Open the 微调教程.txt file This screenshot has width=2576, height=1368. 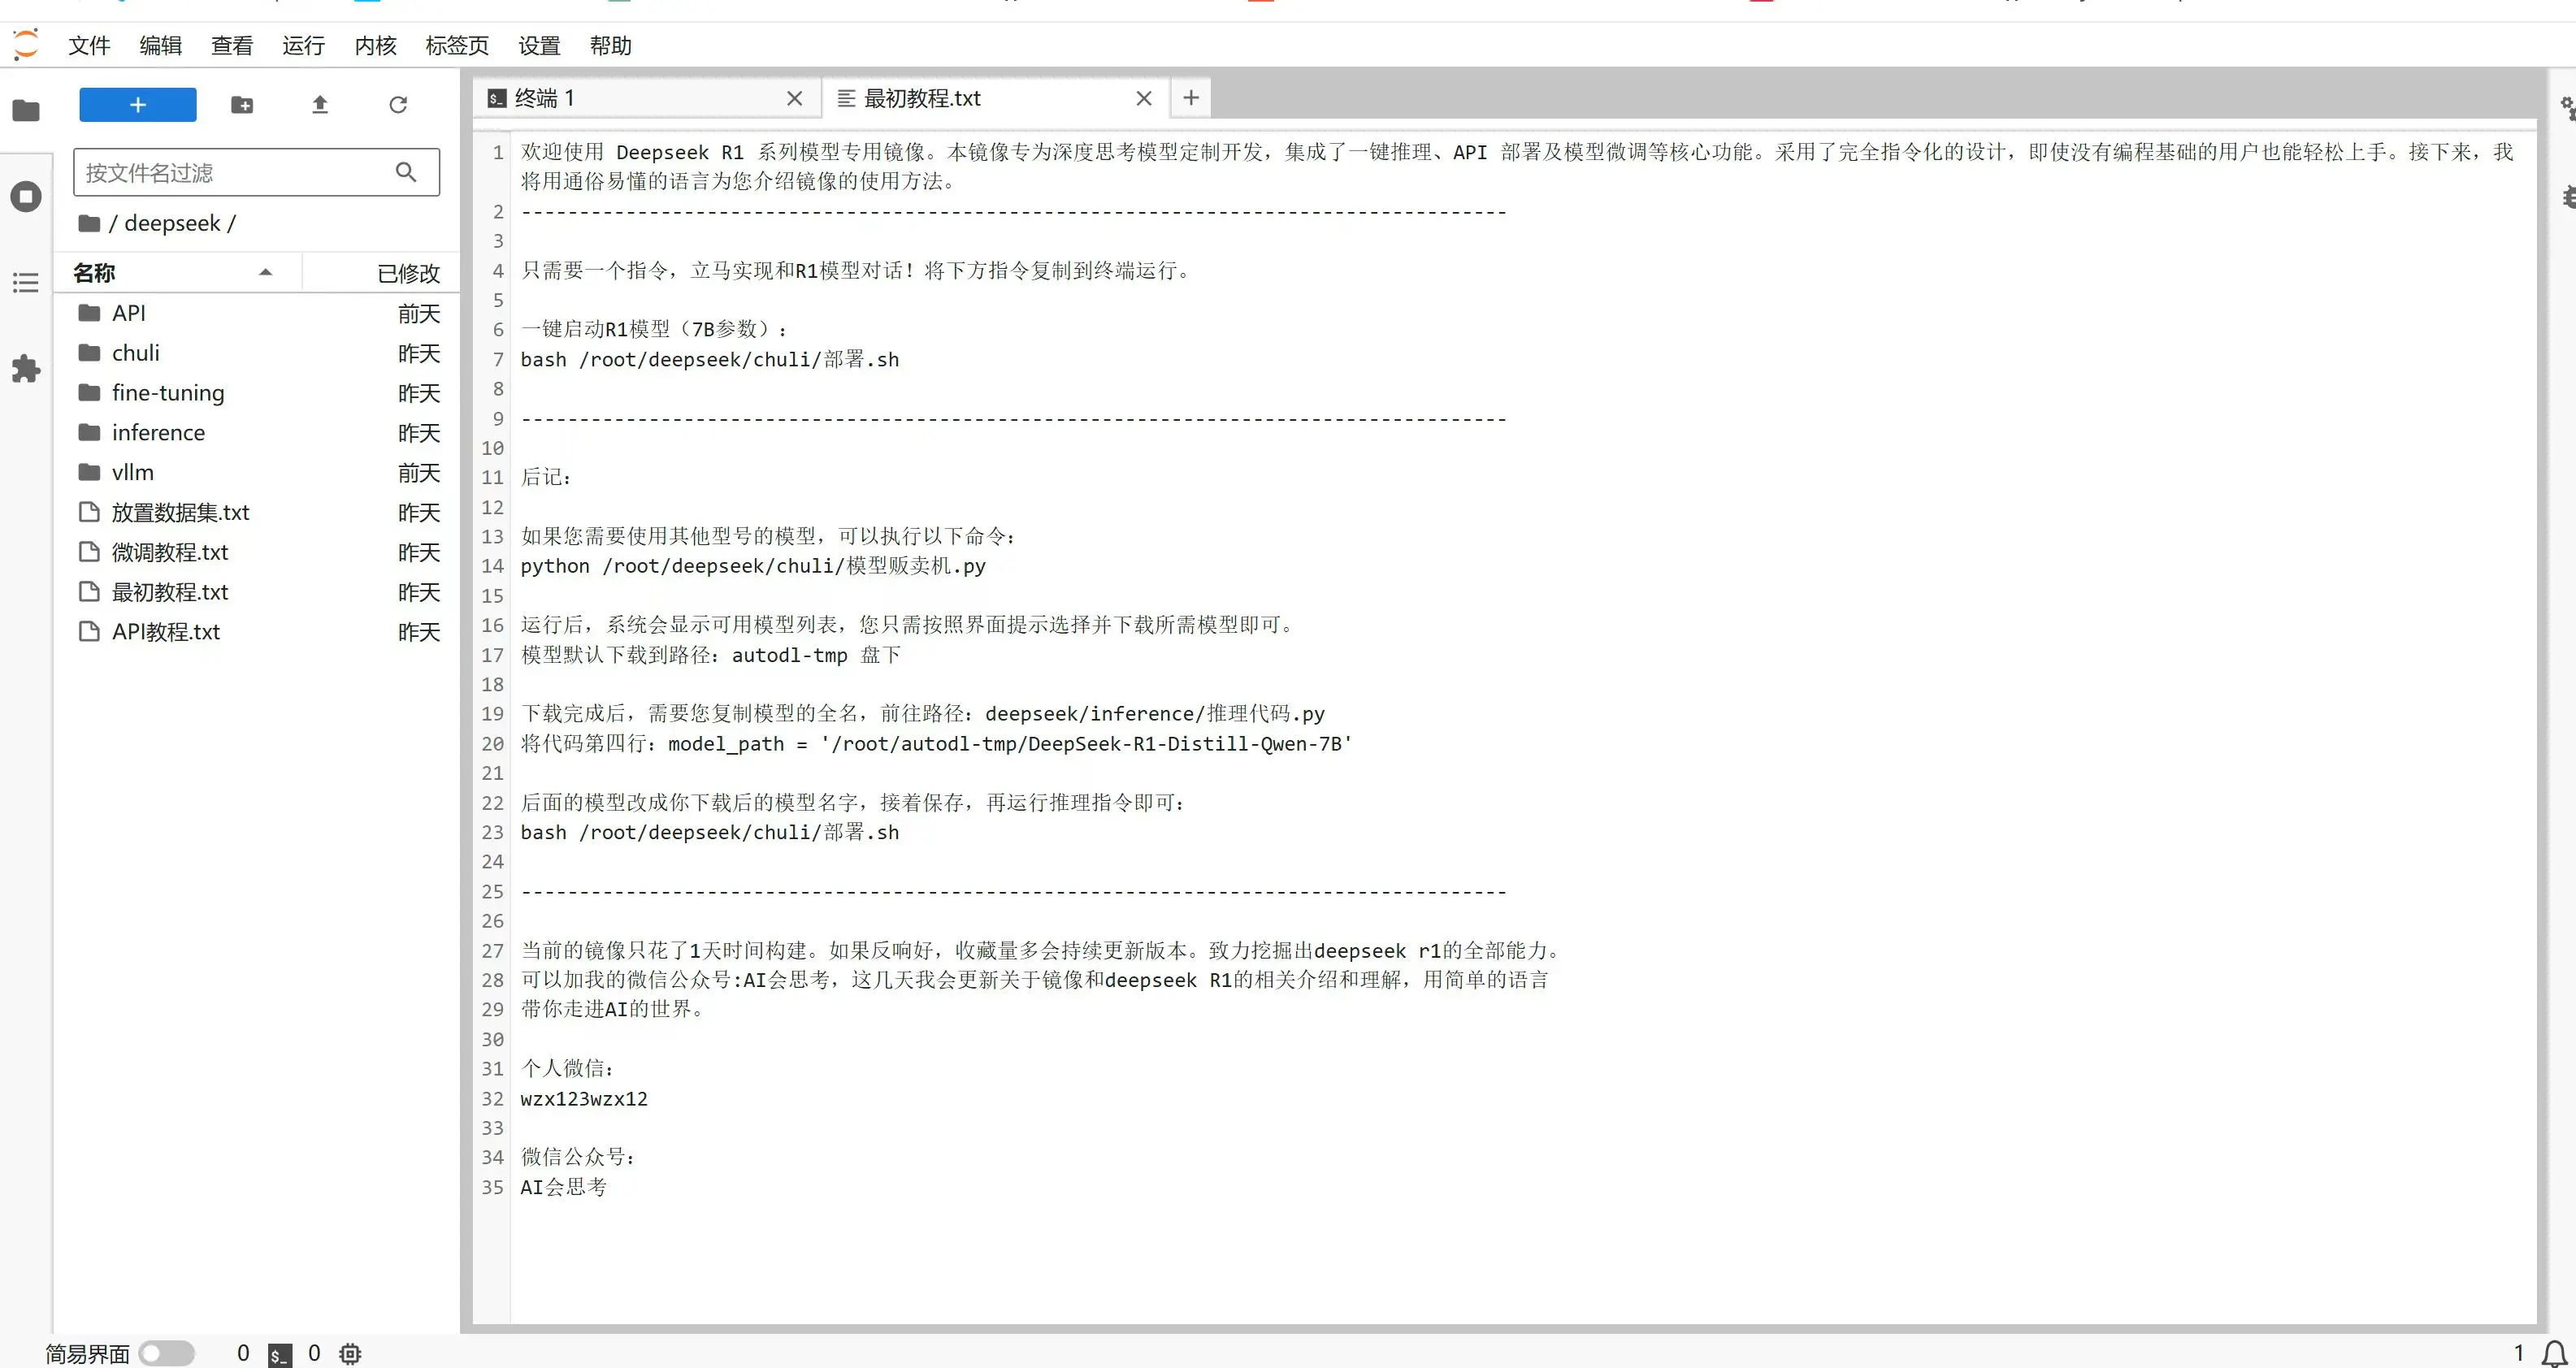(170, 552)
